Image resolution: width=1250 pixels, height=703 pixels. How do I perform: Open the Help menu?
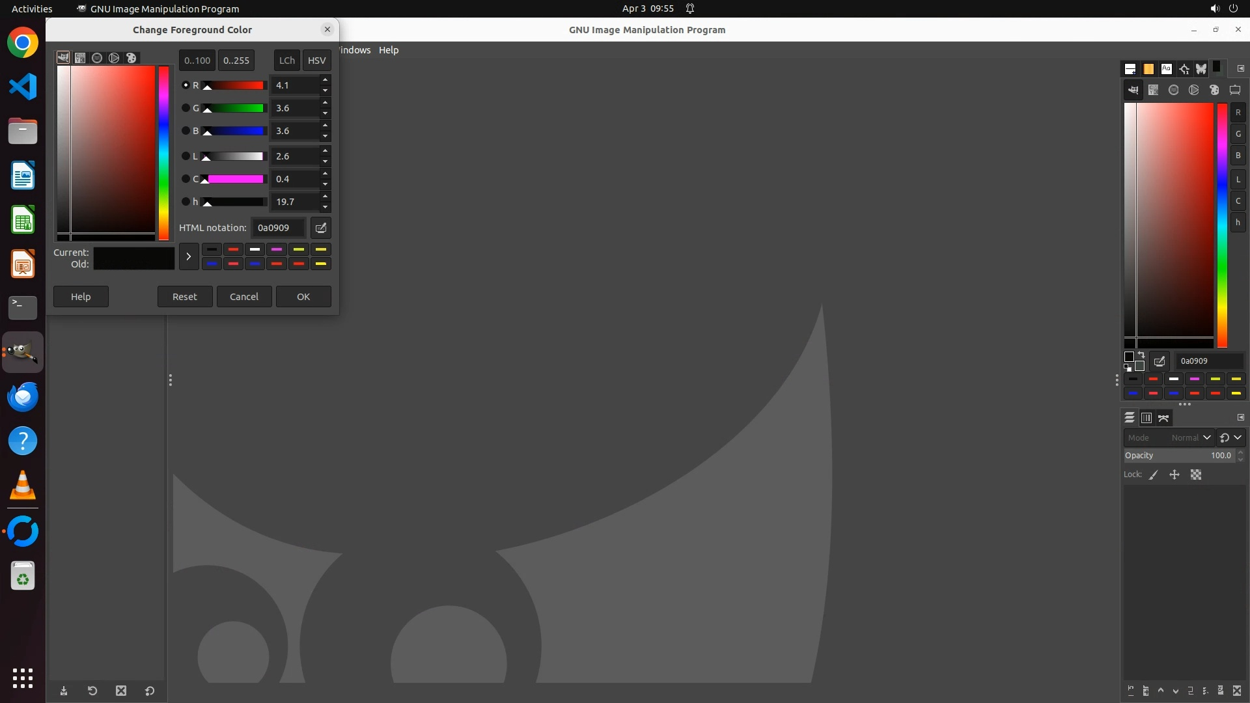coord(389,50)
